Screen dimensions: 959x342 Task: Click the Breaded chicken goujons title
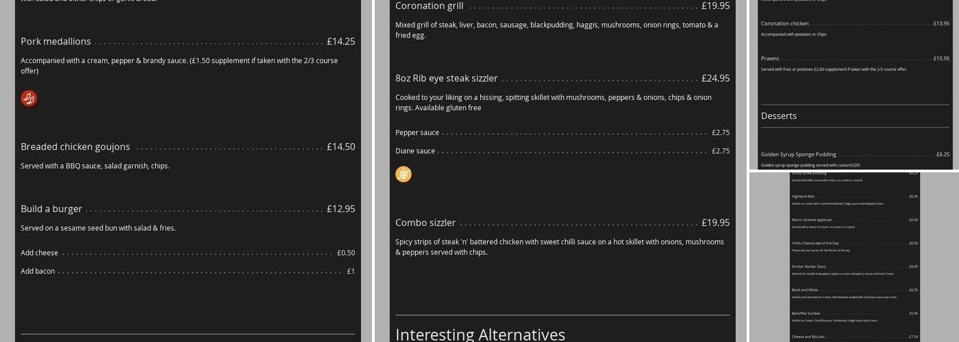[x=75, y=147]
